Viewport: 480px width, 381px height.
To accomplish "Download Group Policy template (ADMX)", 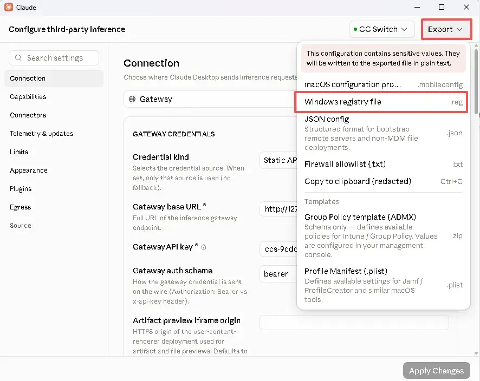I will pyautogui.click(x=383, y=235).
